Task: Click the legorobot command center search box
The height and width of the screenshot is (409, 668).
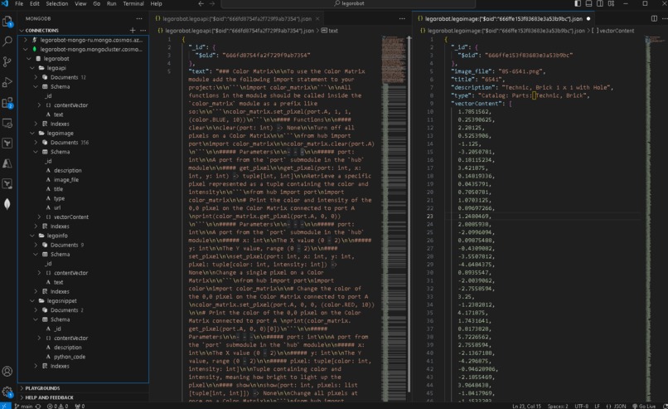Action: (348, 3)
